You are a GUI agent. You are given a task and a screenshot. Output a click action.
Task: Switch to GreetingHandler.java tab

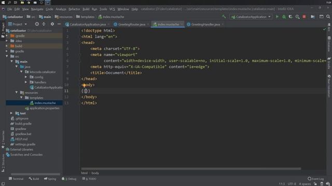point(205,24)
